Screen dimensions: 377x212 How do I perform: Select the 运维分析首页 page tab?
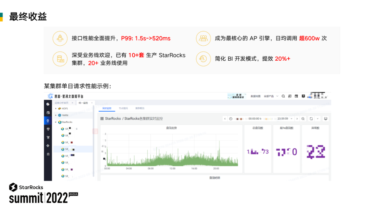61,103
